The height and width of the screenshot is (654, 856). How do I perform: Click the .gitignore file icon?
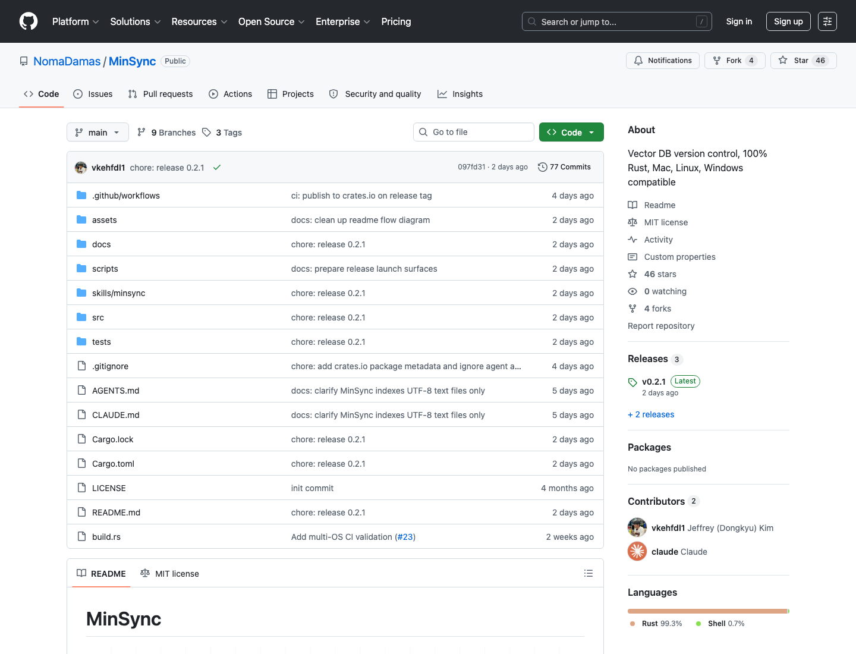[81, 366]
